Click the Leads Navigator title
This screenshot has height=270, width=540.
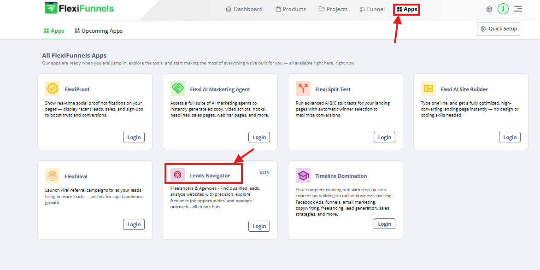click(210, 176)
